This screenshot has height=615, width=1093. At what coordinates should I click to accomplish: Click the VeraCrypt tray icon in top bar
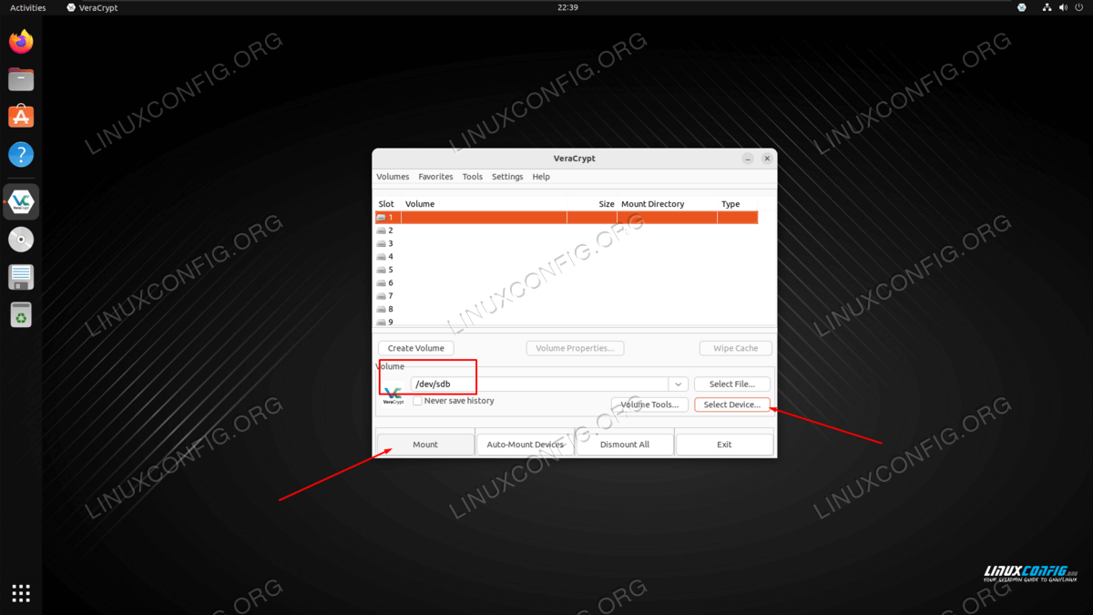(x=1022, y=7)
